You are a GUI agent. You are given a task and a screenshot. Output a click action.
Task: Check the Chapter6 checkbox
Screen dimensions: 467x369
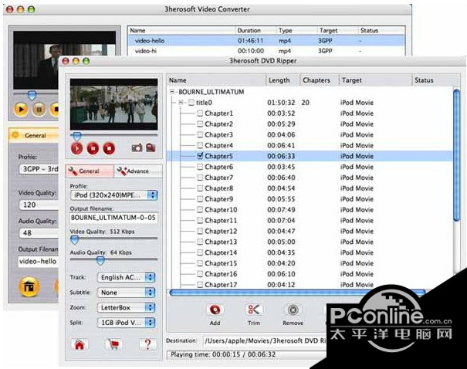[x=200, y=167]
